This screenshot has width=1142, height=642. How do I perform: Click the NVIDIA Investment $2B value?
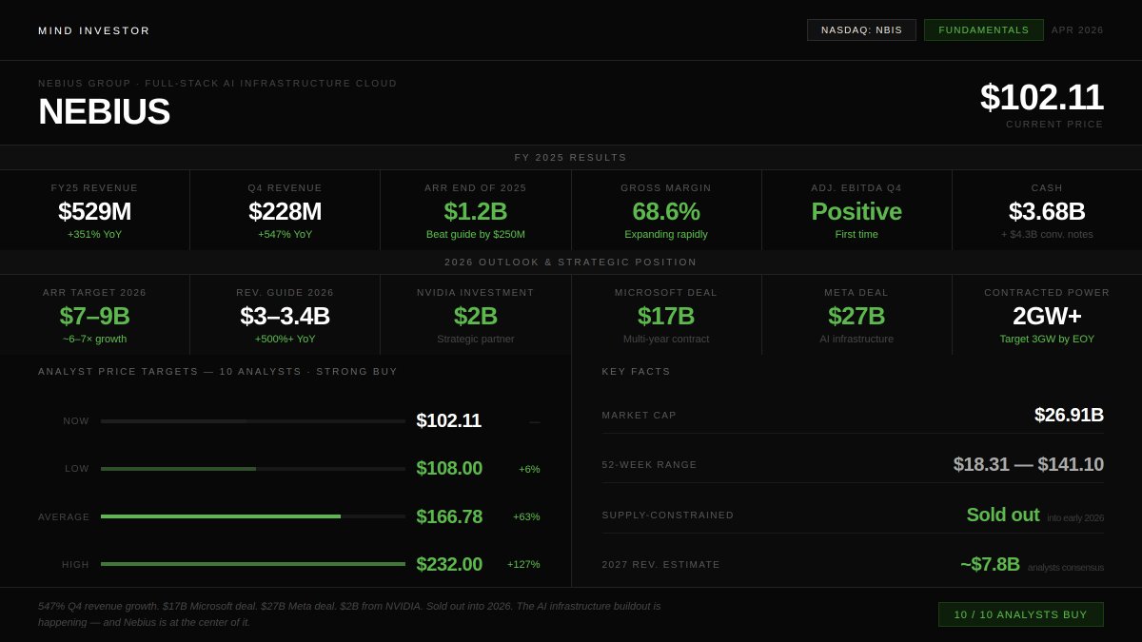click(x=476, y=316)
